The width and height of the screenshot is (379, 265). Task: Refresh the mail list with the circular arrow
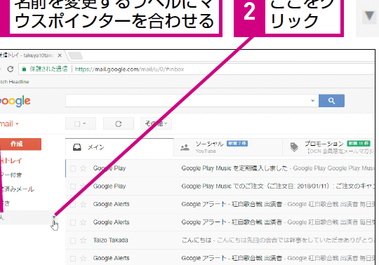[119, 124]
